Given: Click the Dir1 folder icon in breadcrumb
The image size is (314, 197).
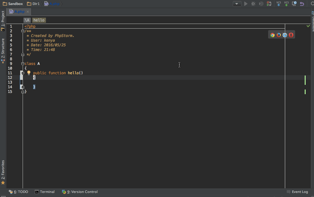Looking at the screenshot, I should click(29, 4).
